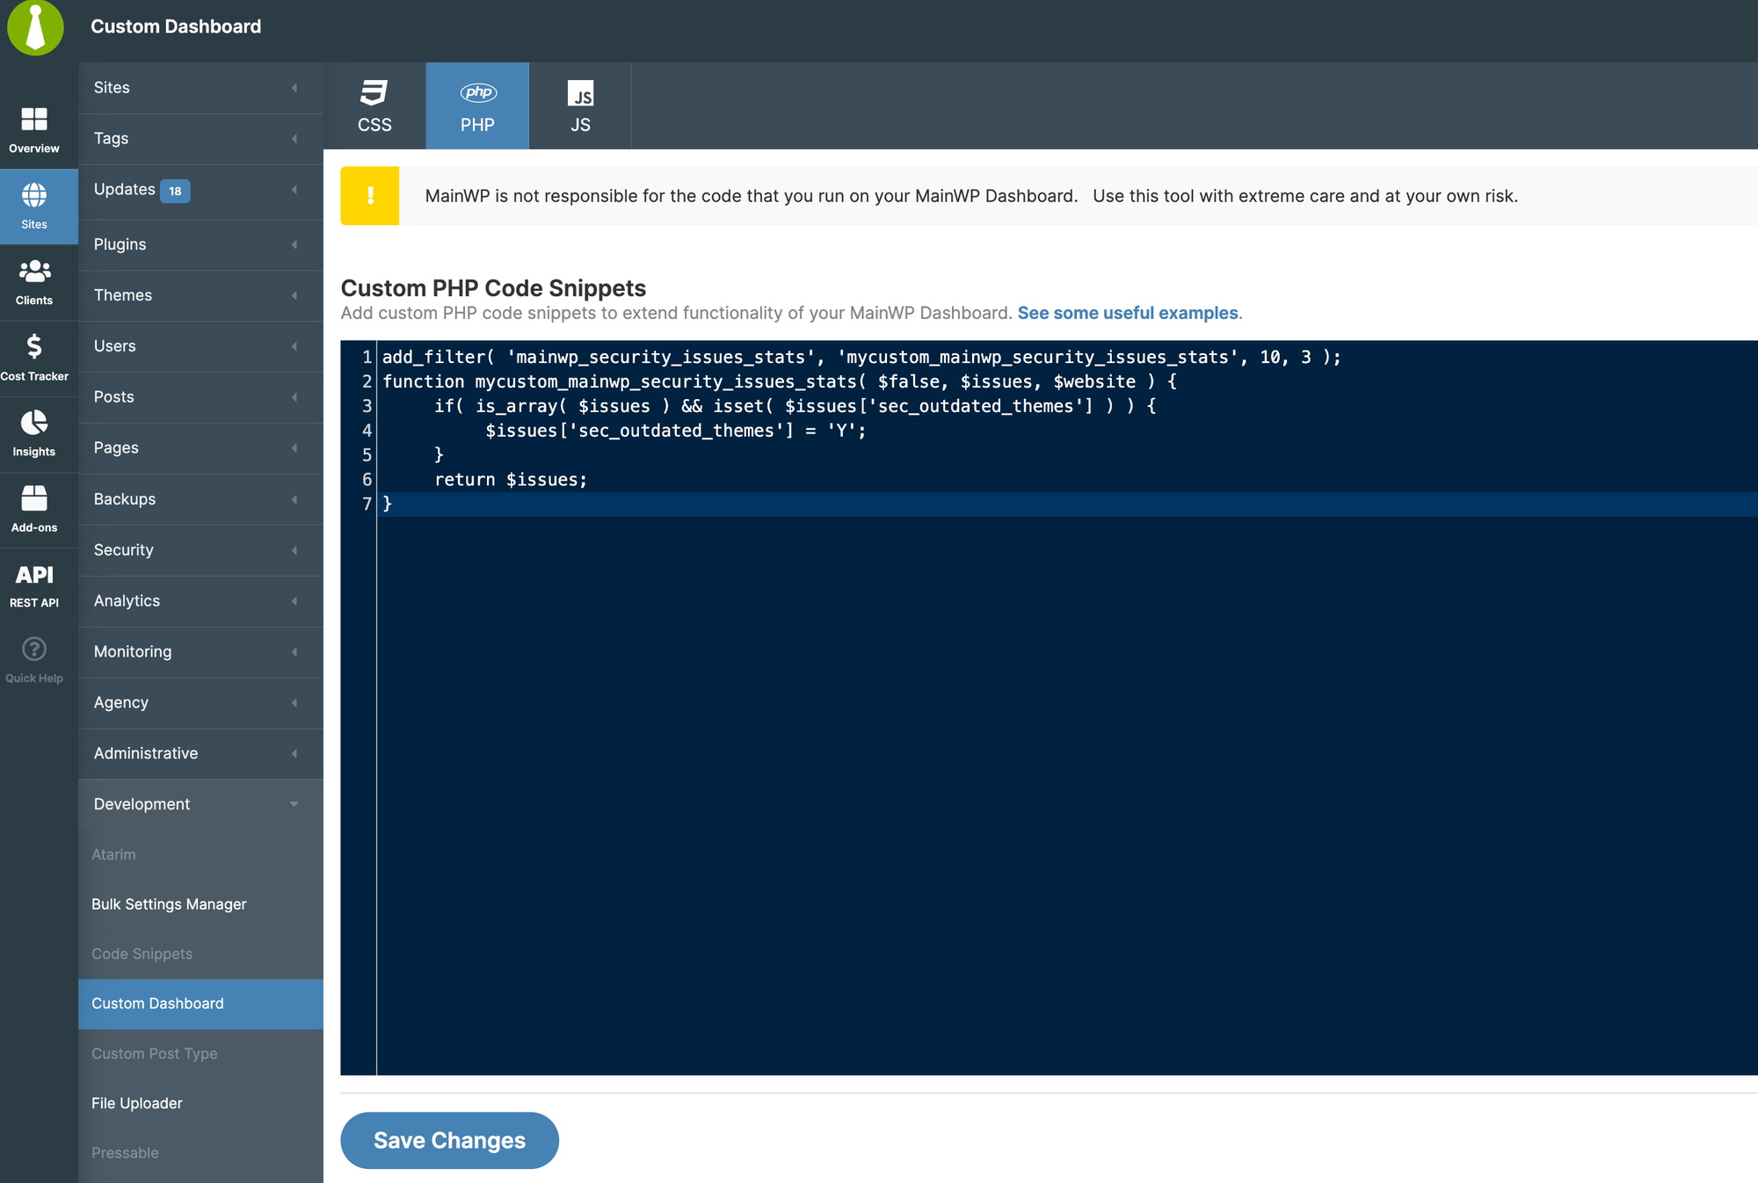The width and height of the screenshot is (1758, 1183).
Task: Click the Updates 18 count badge
Action: (x=175, y=191)
